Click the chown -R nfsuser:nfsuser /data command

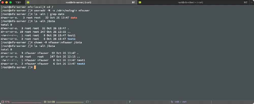point(58,42)
